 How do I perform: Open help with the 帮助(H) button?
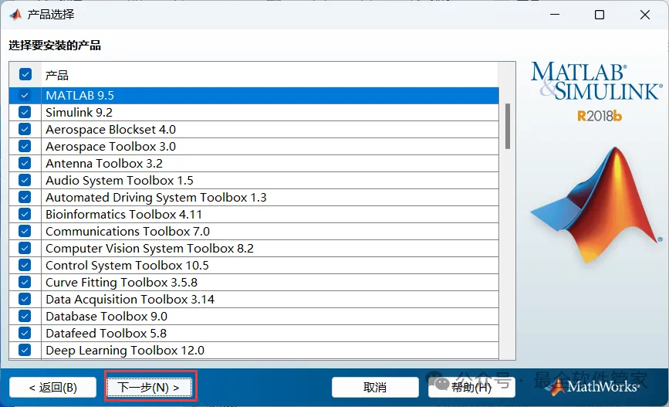tap(471, 388)
